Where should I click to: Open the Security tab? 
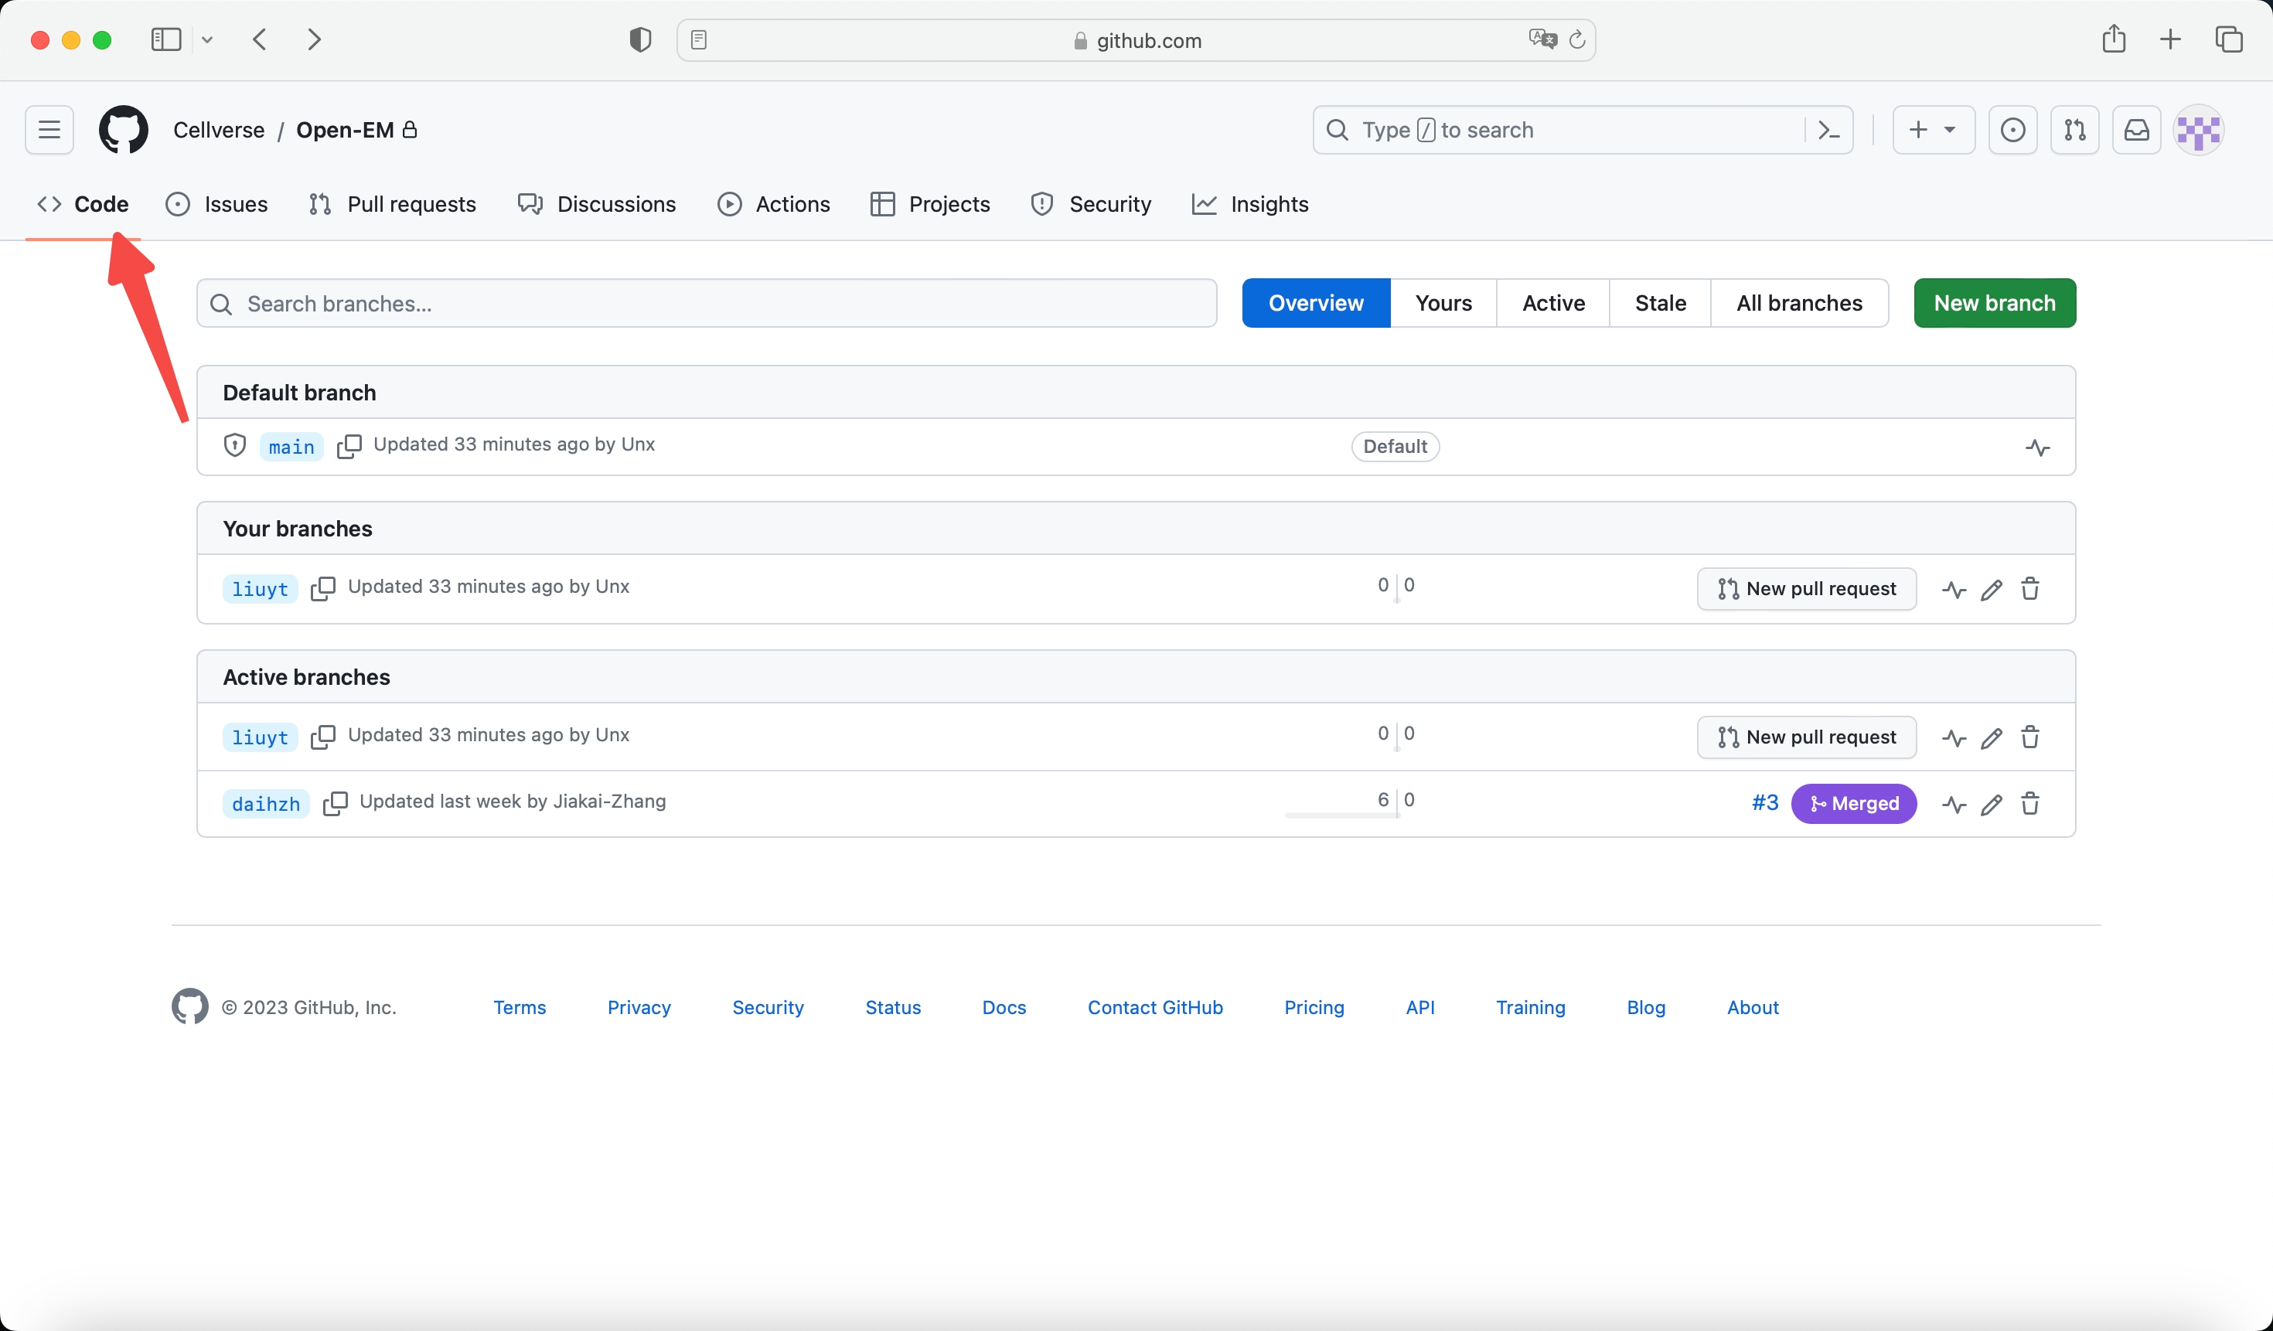pyautogui.click(x=1092, y=204)
